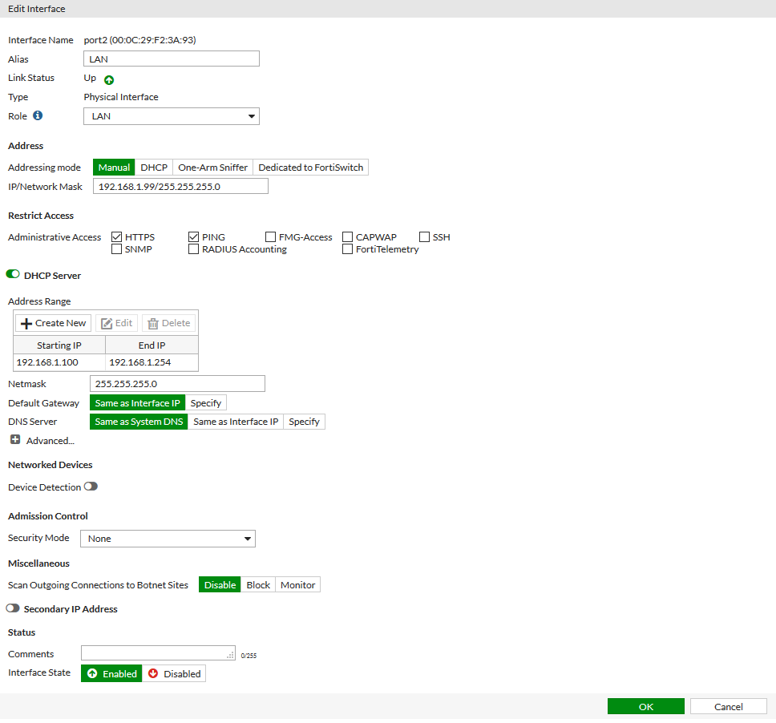
Task: Click the Netmask input field
Action: coord(177,383)
